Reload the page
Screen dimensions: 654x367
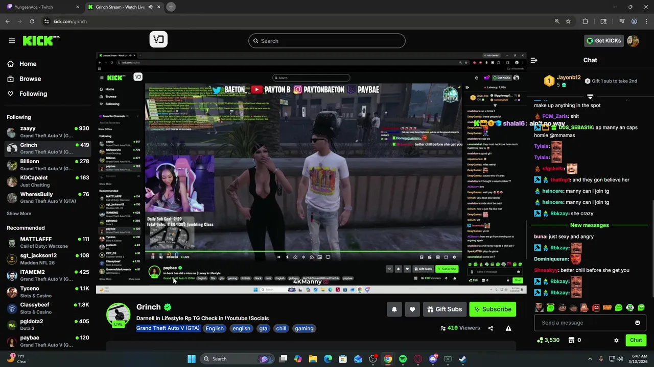click(32, 21)
